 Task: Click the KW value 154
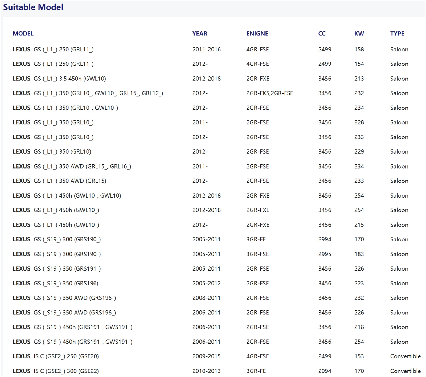[x=359, y=64]
